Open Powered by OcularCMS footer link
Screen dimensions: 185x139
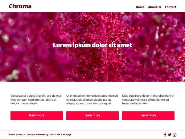coord(48,134)
